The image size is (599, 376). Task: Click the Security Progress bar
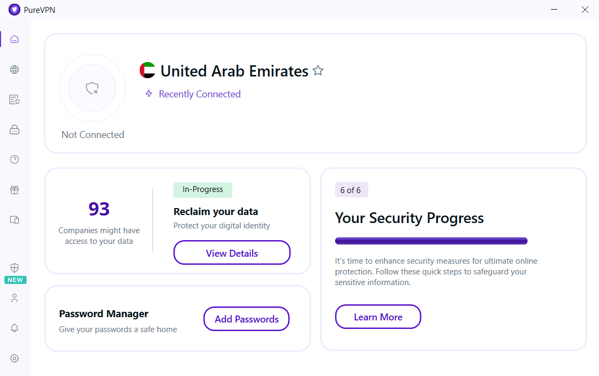431,241
